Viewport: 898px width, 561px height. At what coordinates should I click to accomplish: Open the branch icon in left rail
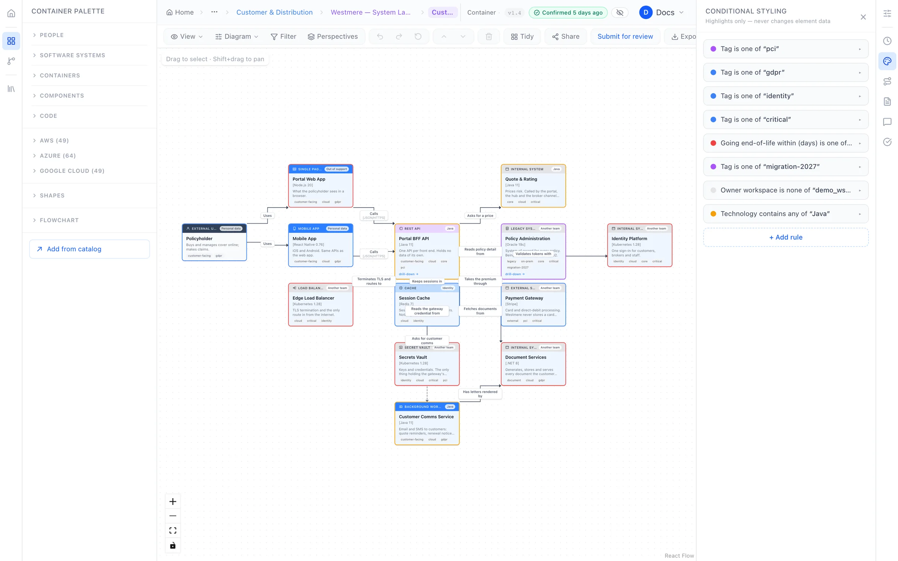pos(11,61)
